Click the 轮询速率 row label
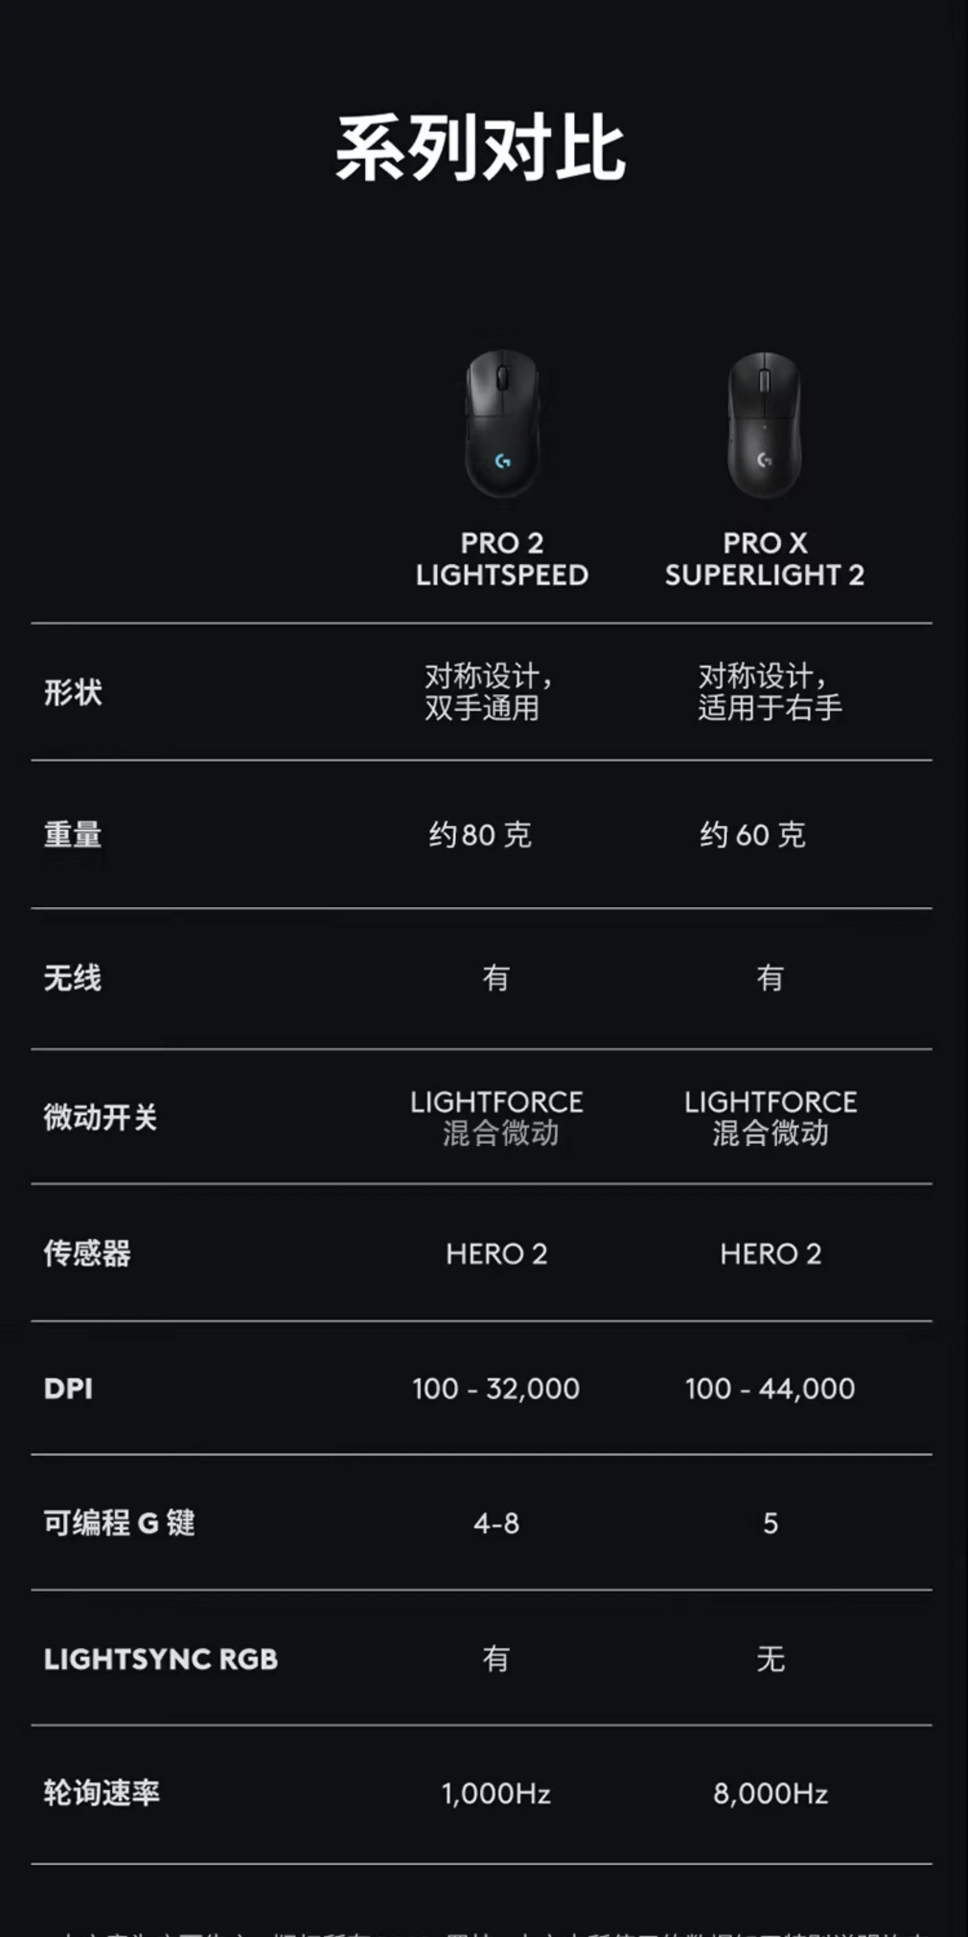Image resolution: width=968 pixels, height=1937 pixels. point(101,1793)
